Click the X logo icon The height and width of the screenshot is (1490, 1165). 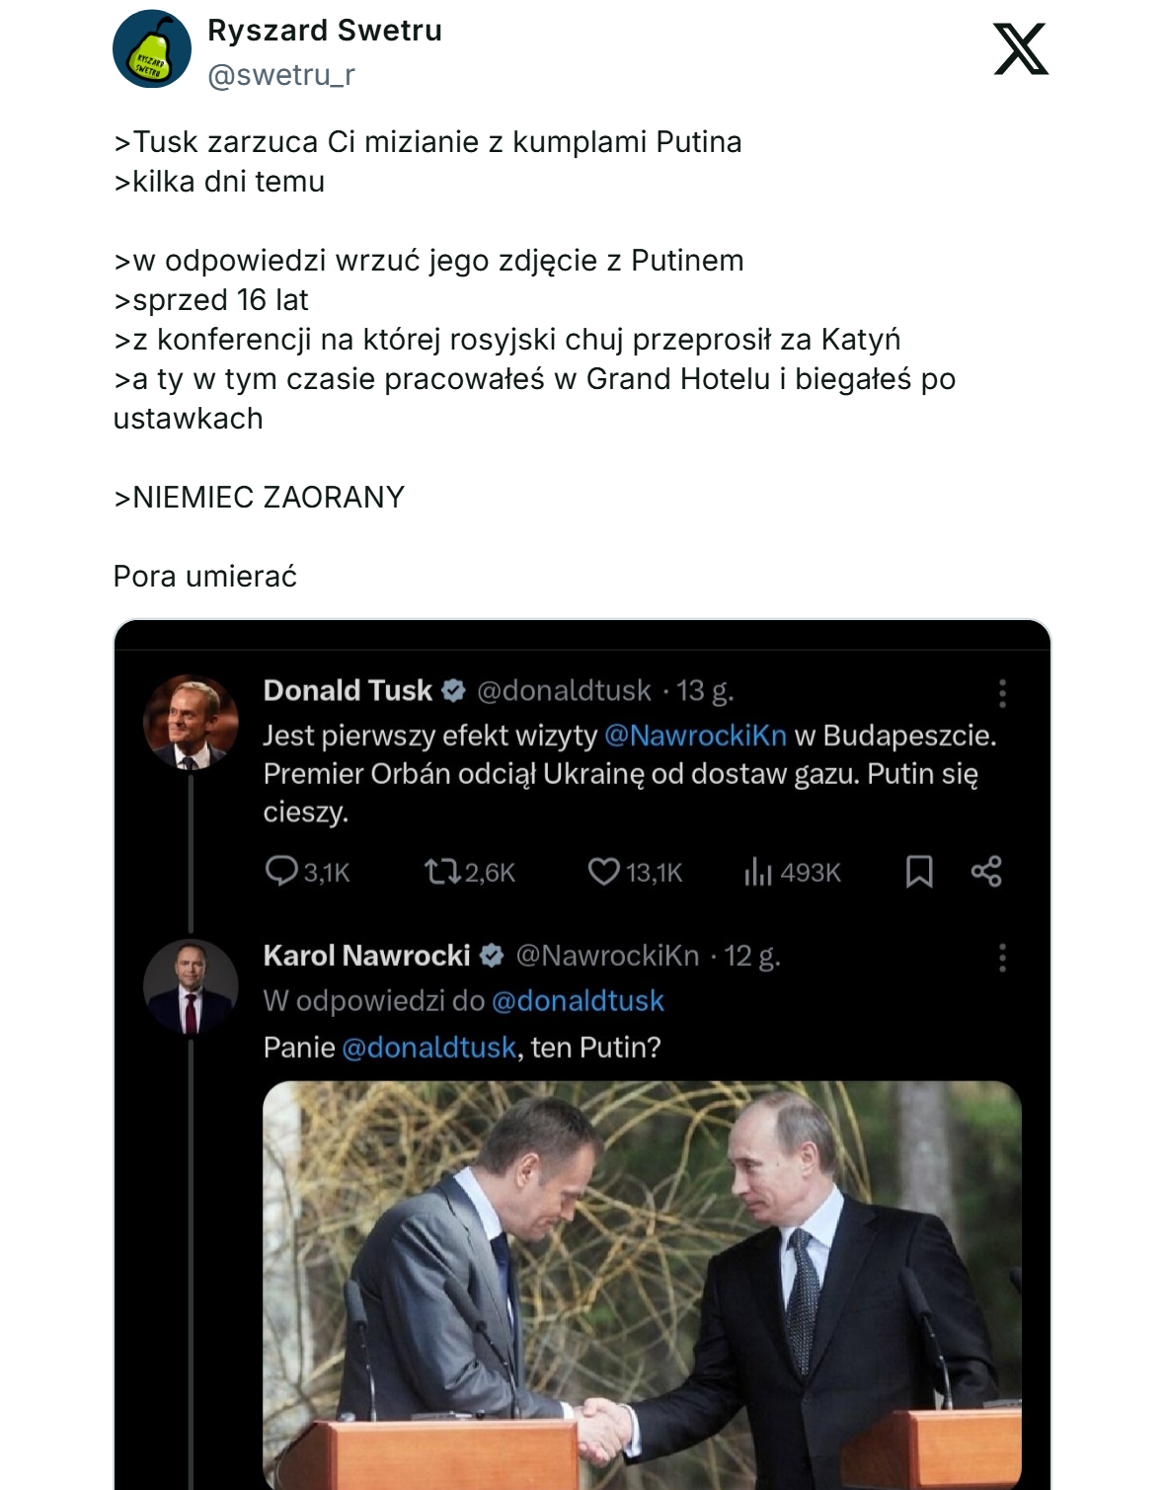pyautogui.click(x=1021, y=49)
